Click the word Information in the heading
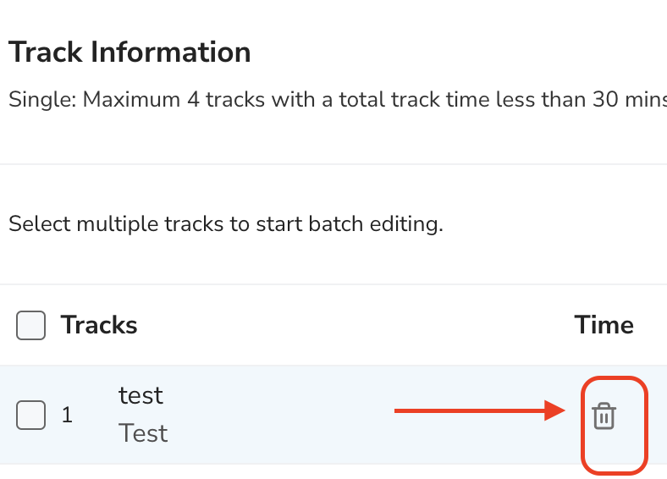Screen dimensions: 667x479 [x=171, y=52]
